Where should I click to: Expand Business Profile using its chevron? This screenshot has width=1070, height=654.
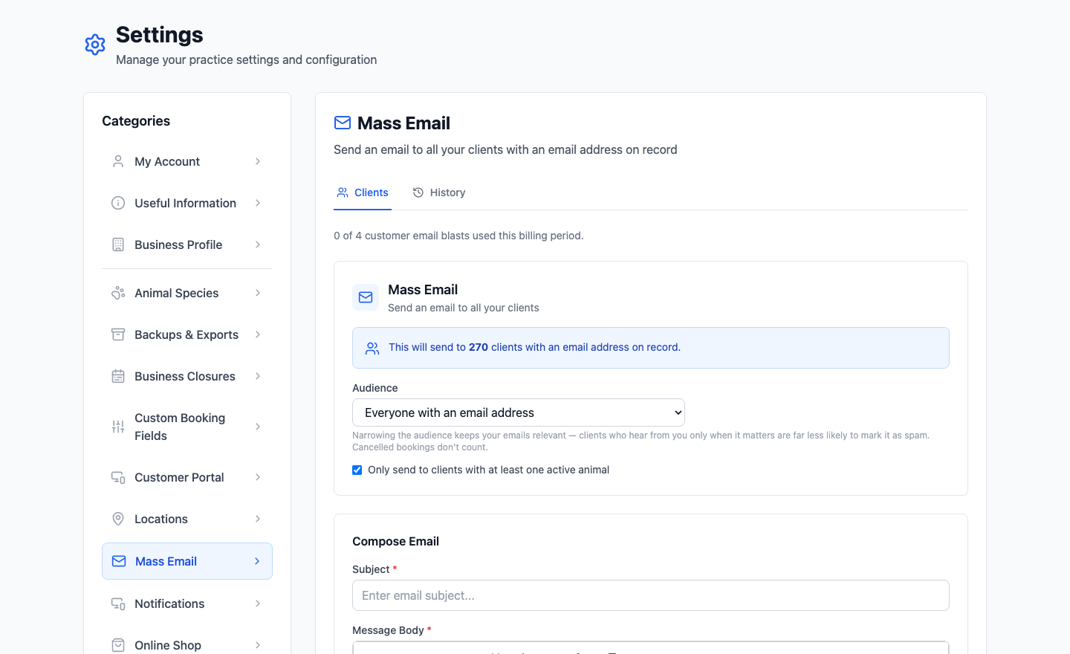tap(258, 245)
